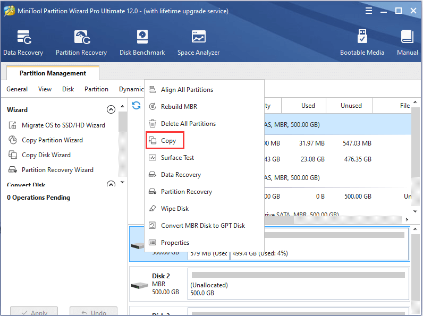Click down arrow of partition list scrollbar
423x316 pixels.
click(415, 211)
